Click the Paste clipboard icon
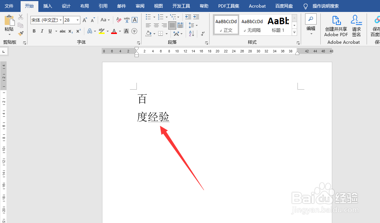 coord(9,20)
